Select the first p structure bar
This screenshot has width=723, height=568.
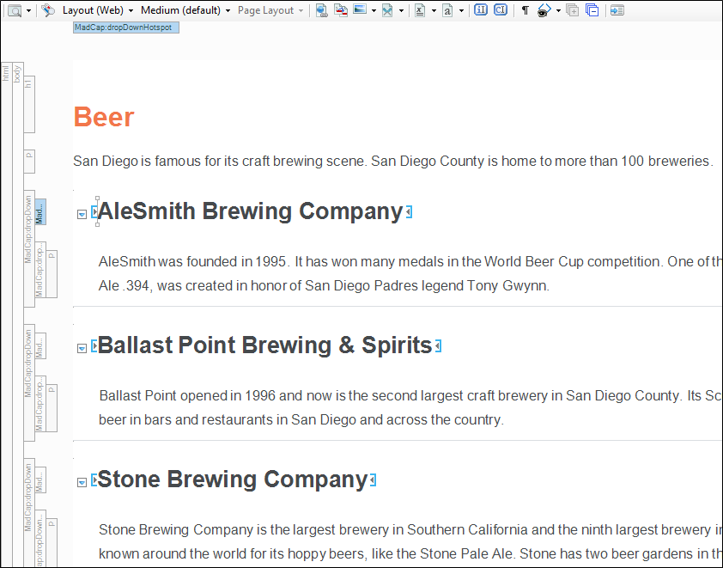tap(29, 162)
